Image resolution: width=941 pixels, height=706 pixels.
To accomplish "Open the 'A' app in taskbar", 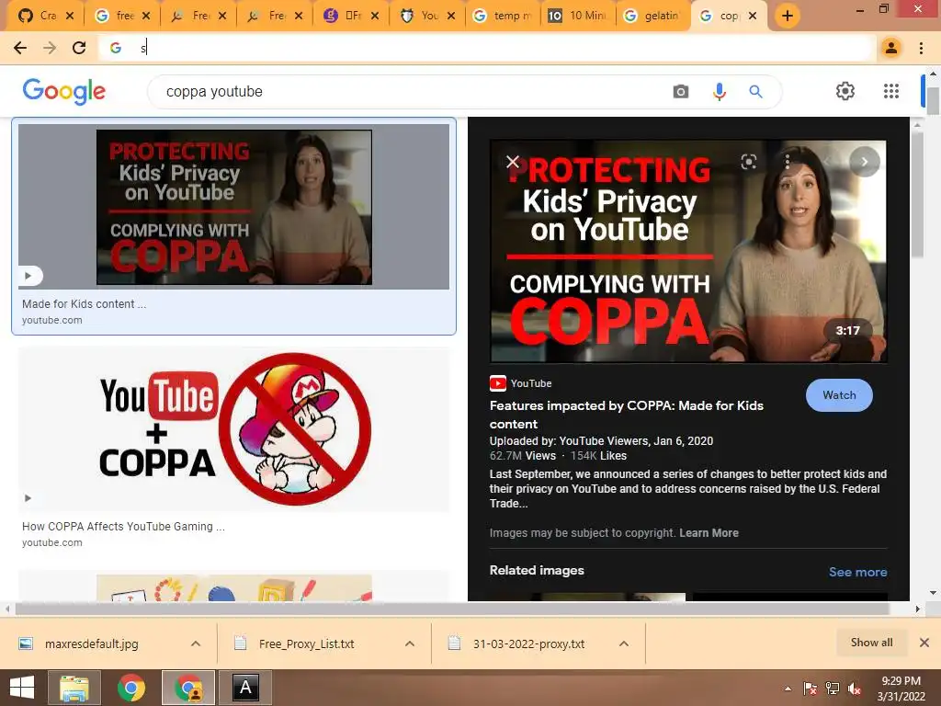I will (245, 688).
